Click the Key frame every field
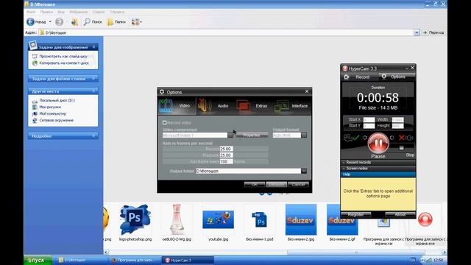The image size is (471, 265). [226, 162]
